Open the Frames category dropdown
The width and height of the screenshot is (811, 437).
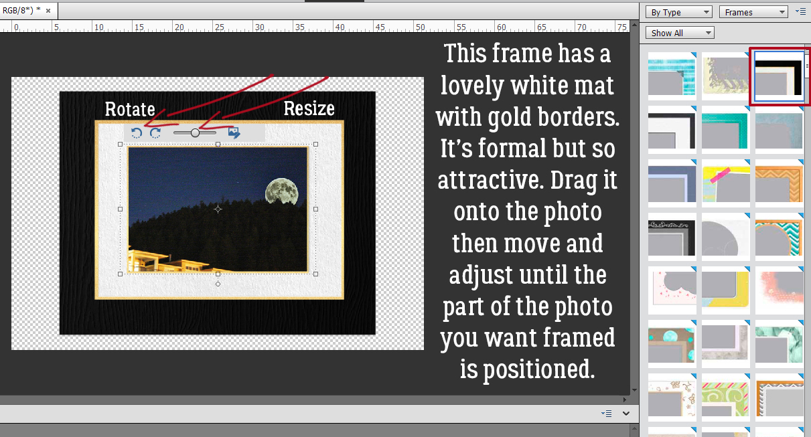coord(754,12)
